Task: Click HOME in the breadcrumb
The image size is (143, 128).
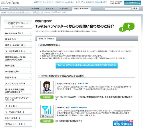Action: (x=3, y=12)
